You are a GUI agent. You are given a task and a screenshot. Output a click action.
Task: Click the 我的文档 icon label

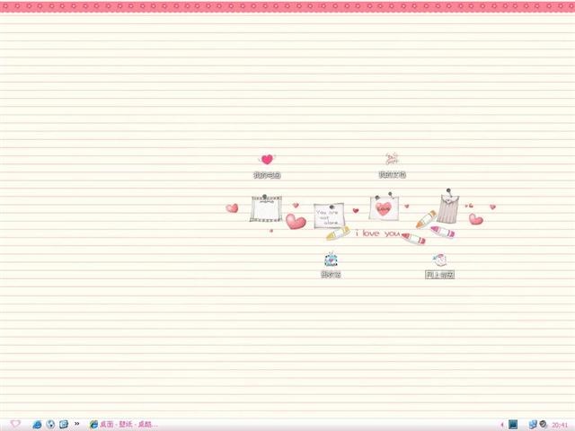coord(393,175)
